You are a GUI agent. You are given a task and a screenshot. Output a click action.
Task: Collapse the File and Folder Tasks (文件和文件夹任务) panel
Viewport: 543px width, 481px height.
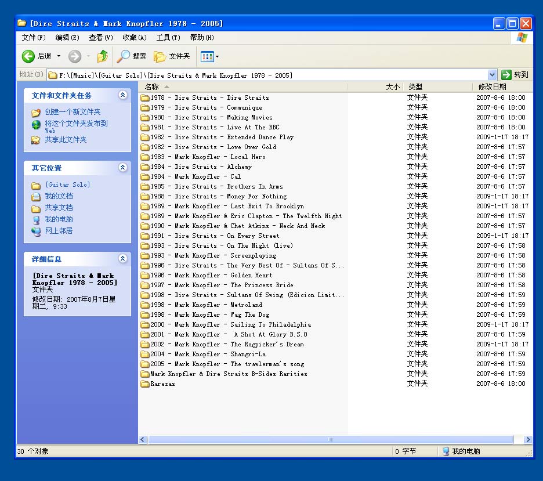[x=122, y=95]
